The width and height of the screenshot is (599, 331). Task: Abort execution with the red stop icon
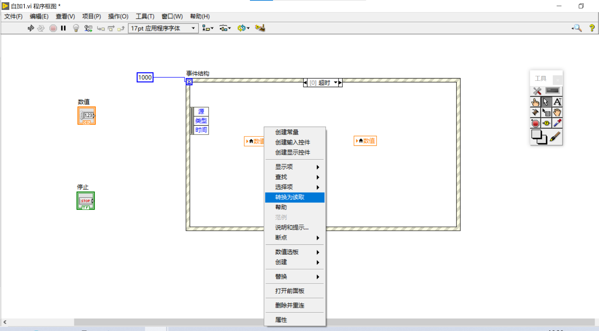pos(53,28)
